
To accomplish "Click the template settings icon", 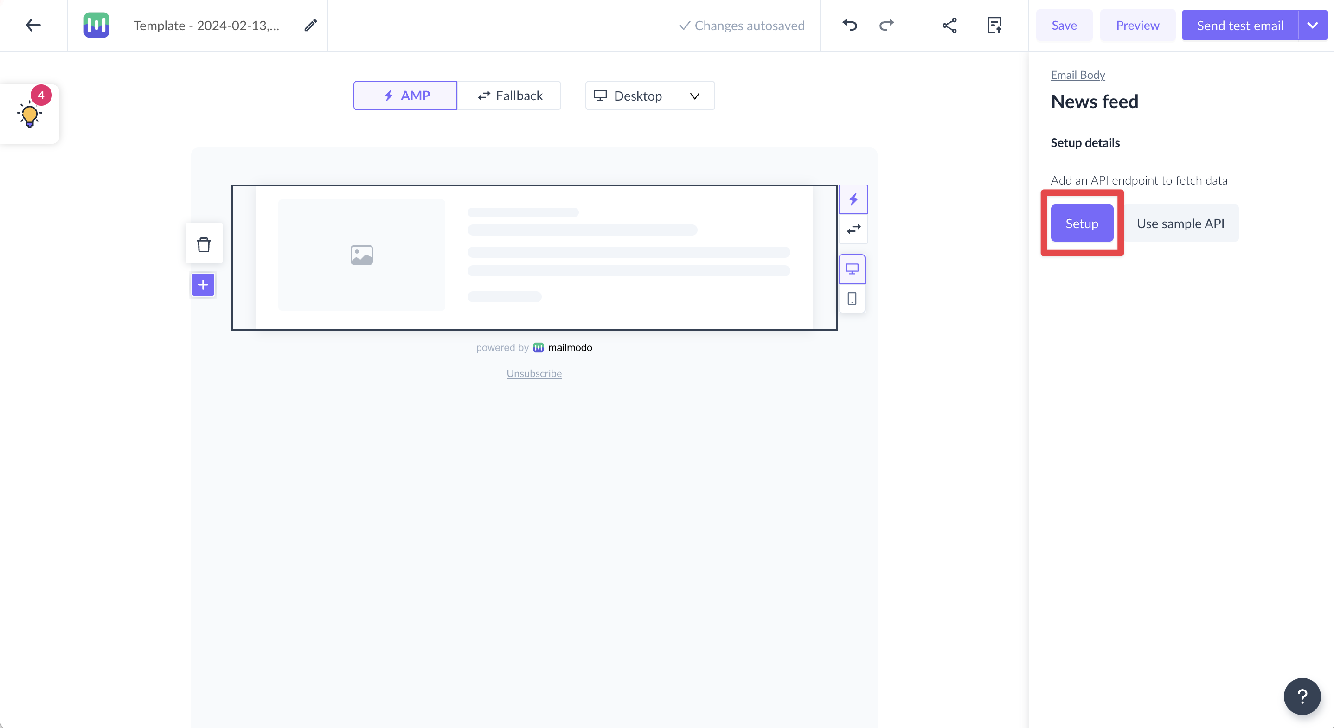I will [994, 25].
